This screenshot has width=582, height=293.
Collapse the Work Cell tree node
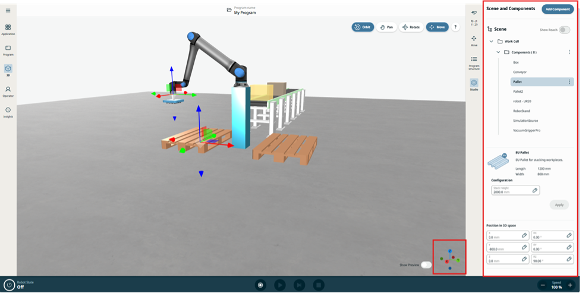pyautogui.click(x=492, y=42)
